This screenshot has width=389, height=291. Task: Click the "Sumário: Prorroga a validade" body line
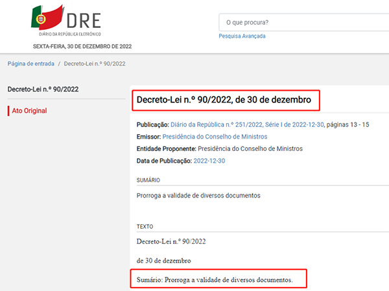click(x=215, y=280)
